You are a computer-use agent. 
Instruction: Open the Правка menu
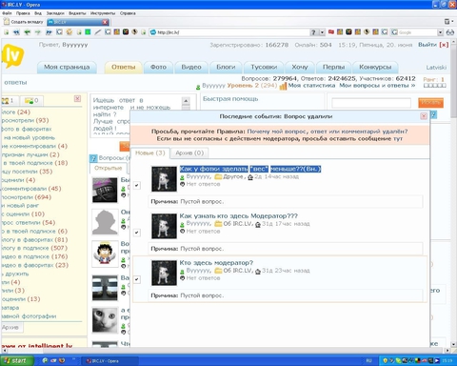point(23,13)
